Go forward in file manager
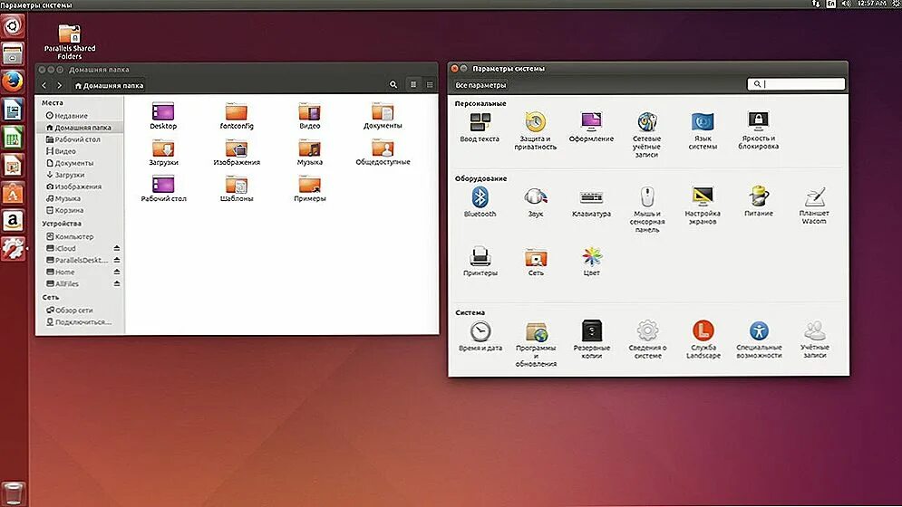 [59, 85]
